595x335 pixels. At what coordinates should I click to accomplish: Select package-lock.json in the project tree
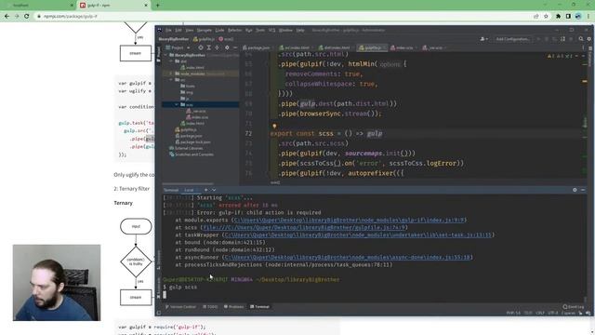[x=192, y=142]
